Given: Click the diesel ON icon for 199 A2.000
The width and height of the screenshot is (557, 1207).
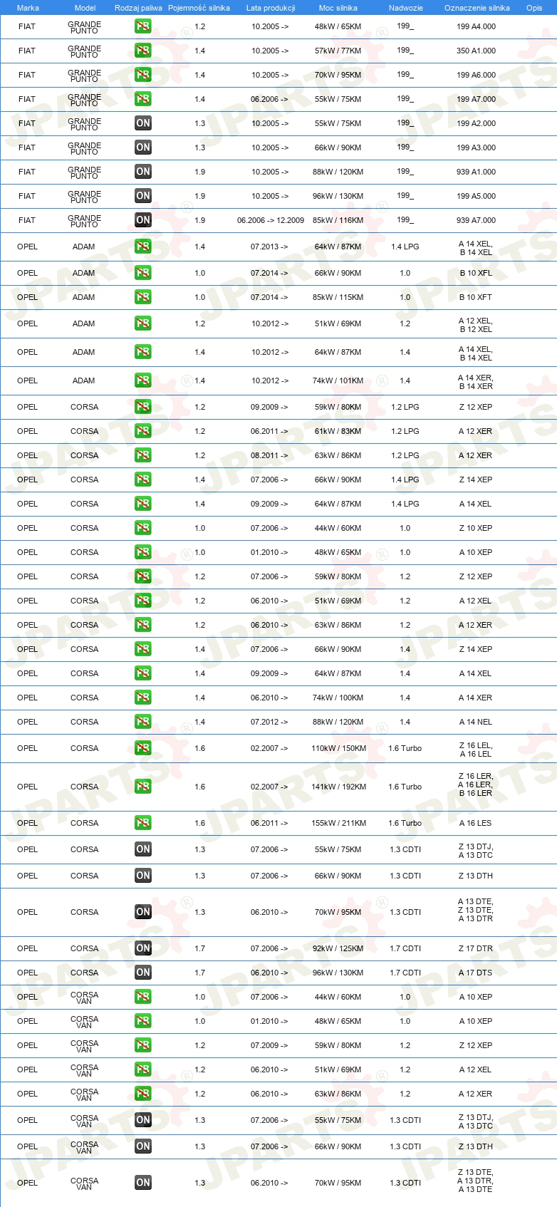Looking at the screenshot, I should click(x=143, y=123).
